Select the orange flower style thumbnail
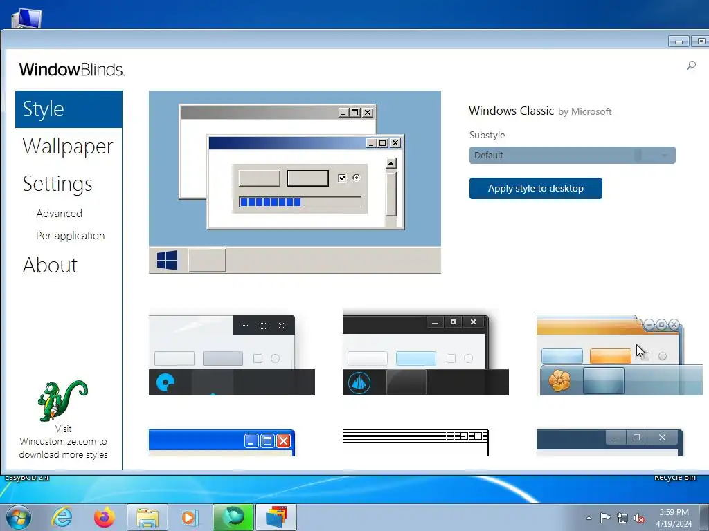Image resolution: width=709 pixels, height=531 pixels. point(620,355)
